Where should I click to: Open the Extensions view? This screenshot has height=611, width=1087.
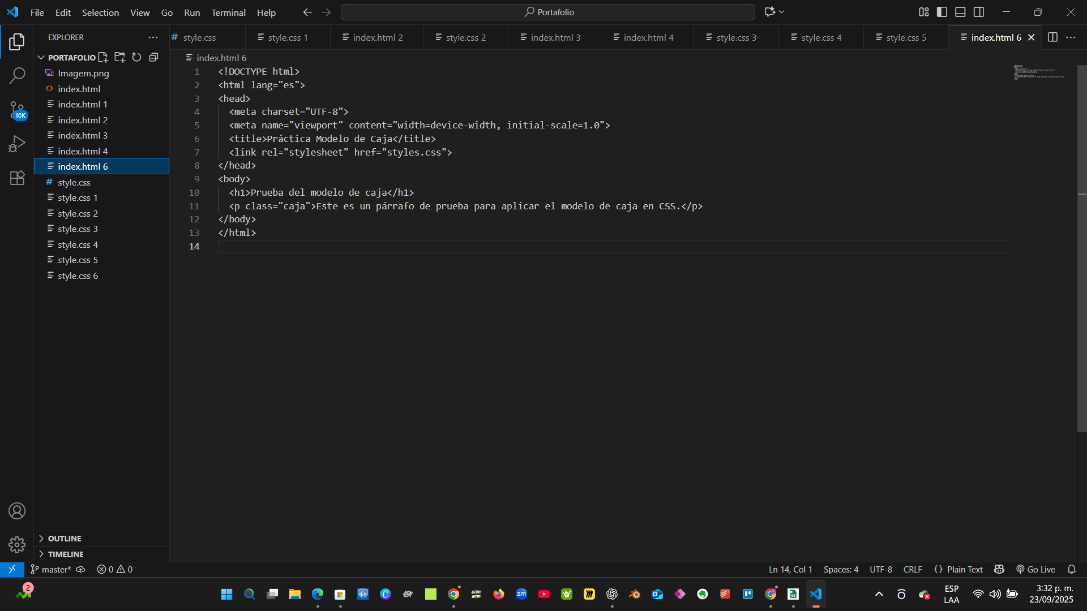pos(17,178)
